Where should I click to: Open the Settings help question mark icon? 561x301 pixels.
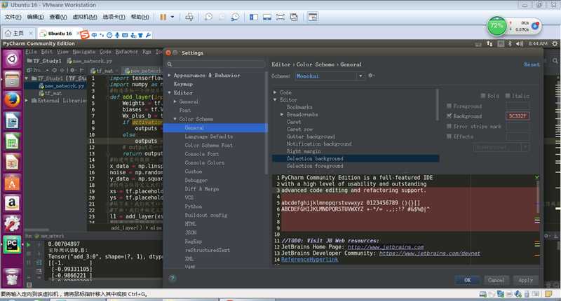pos(172,279)
